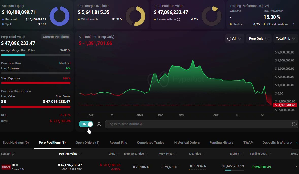Switch to the TWAP tab
This screenshot has height=174, width=299.
pyautogui.click(x=248, y=143)
